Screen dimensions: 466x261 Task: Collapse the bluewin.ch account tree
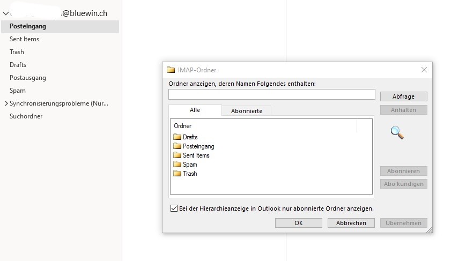tap(6, 13)
